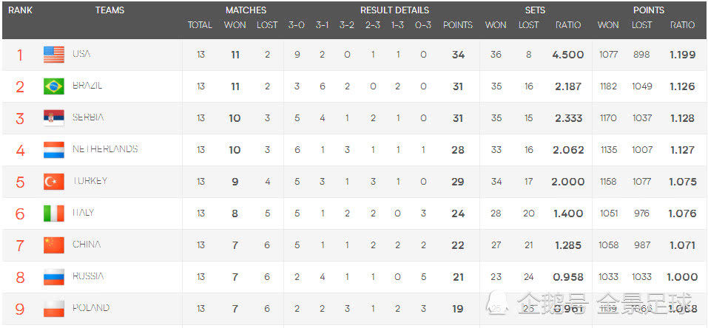708x328 pixels.
Task: Click the Netherlands flag icon
Action: pyautogui.click(x=54, y=150)
